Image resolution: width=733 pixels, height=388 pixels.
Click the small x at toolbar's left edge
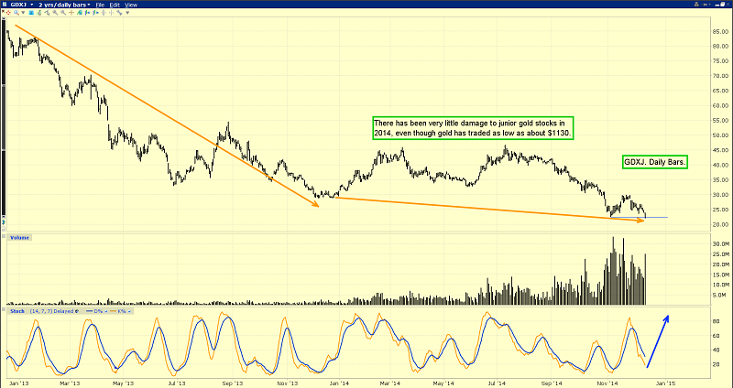tap(4, 11)
